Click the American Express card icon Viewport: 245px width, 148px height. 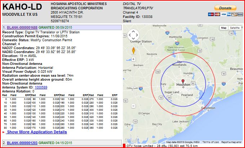coord(229,14)
